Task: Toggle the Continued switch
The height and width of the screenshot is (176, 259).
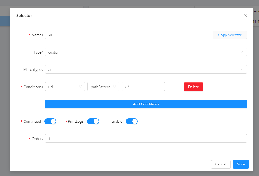Action: (50, 121)
